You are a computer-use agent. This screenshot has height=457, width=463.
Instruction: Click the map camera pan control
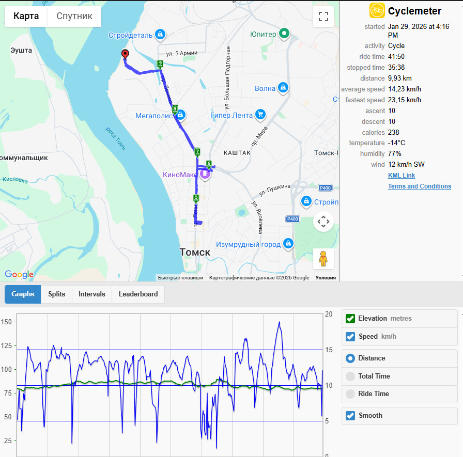(323, 222)
